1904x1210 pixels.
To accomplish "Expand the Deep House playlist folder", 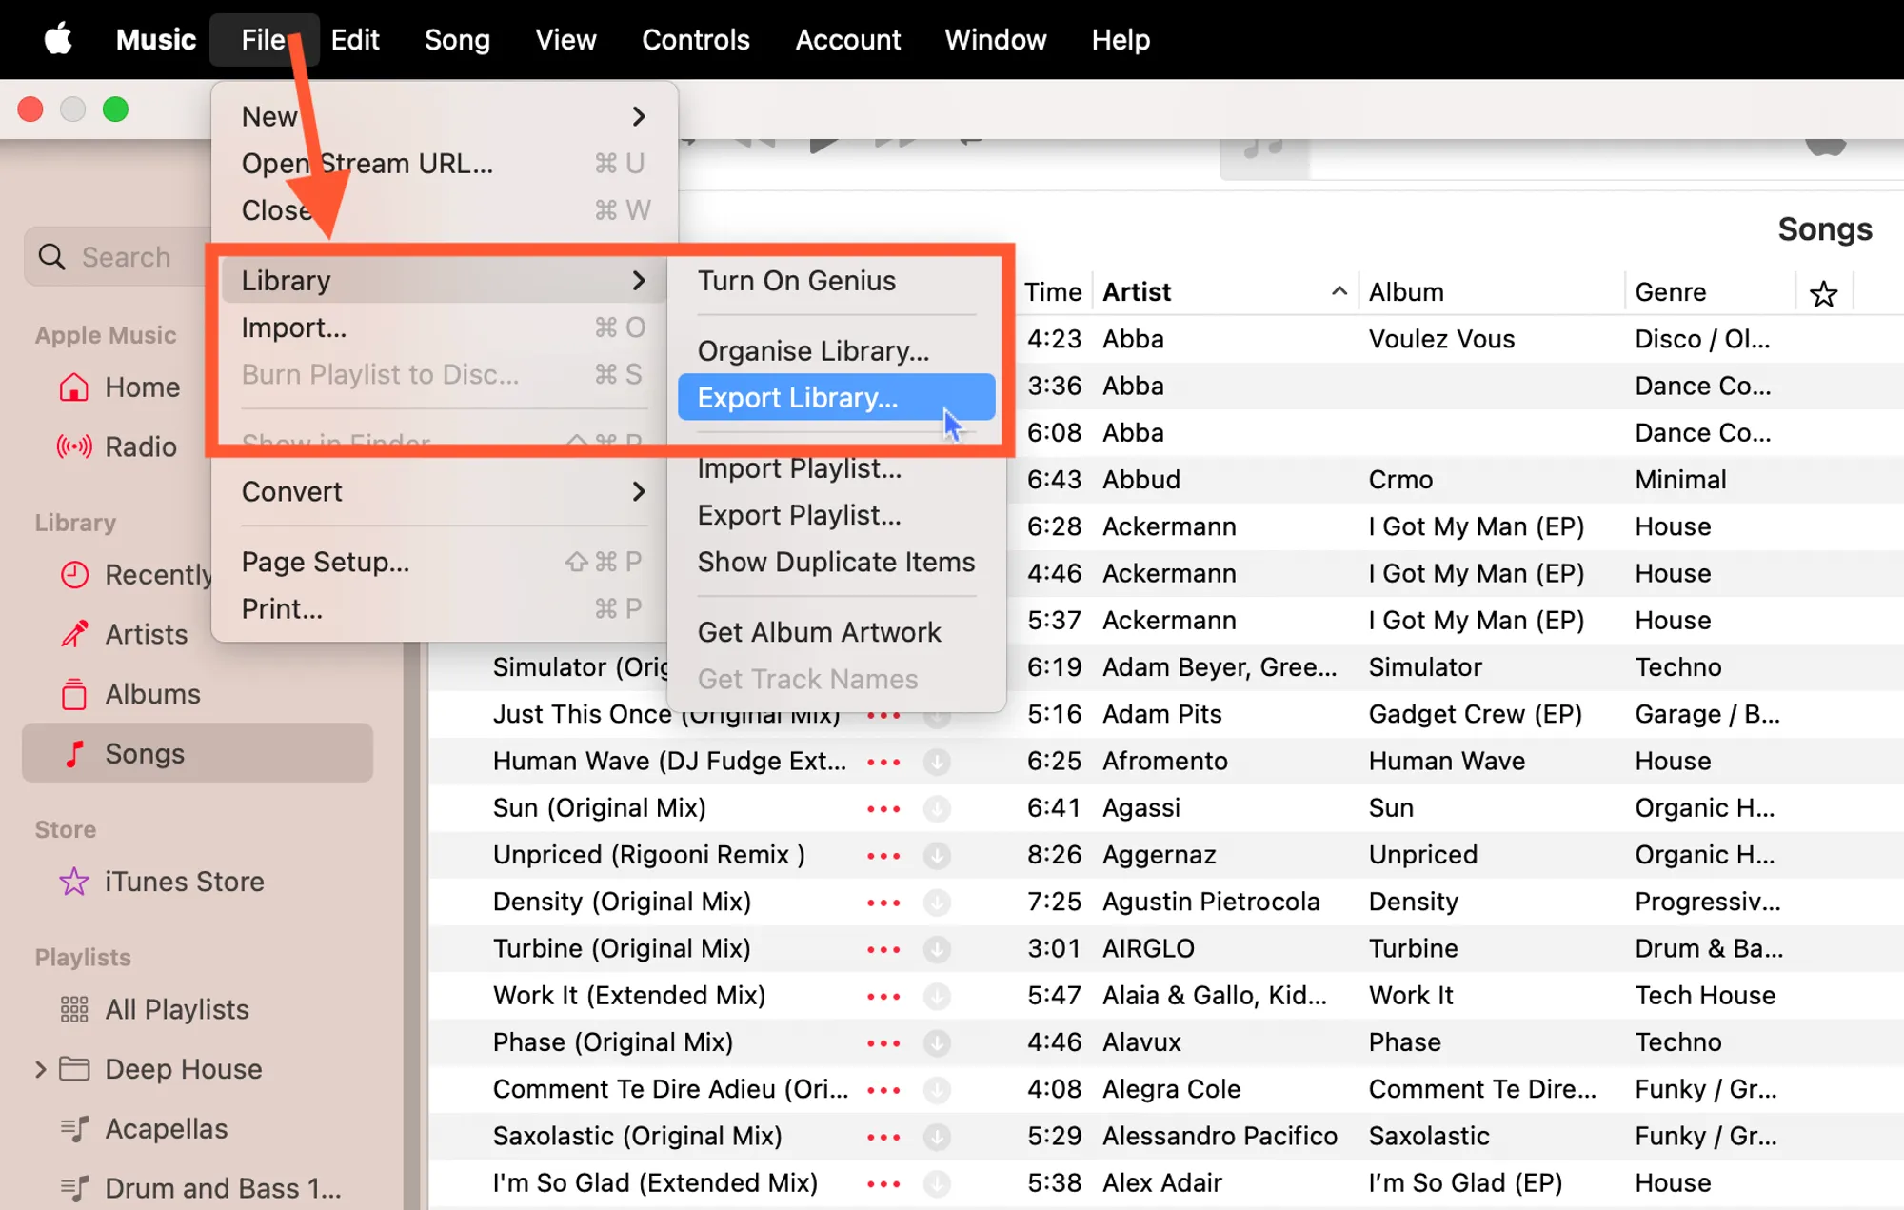I will pyautogui.click(x=41, y=1069).
